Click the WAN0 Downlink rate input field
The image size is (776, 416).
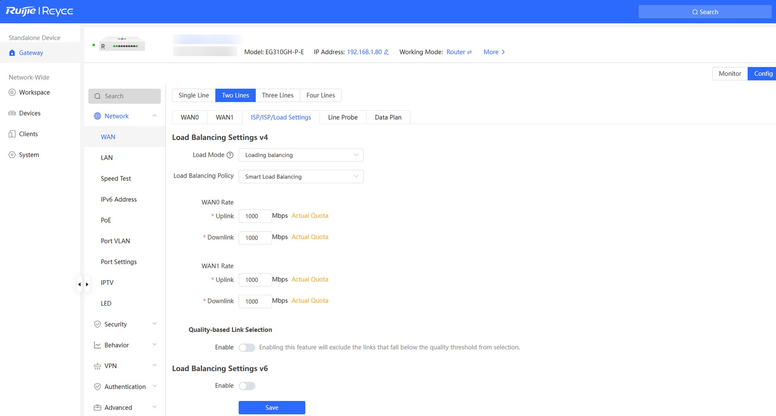(x=255, y=238)
